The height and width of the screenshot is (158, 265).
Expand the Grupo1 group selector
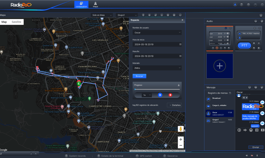(127, 15)
